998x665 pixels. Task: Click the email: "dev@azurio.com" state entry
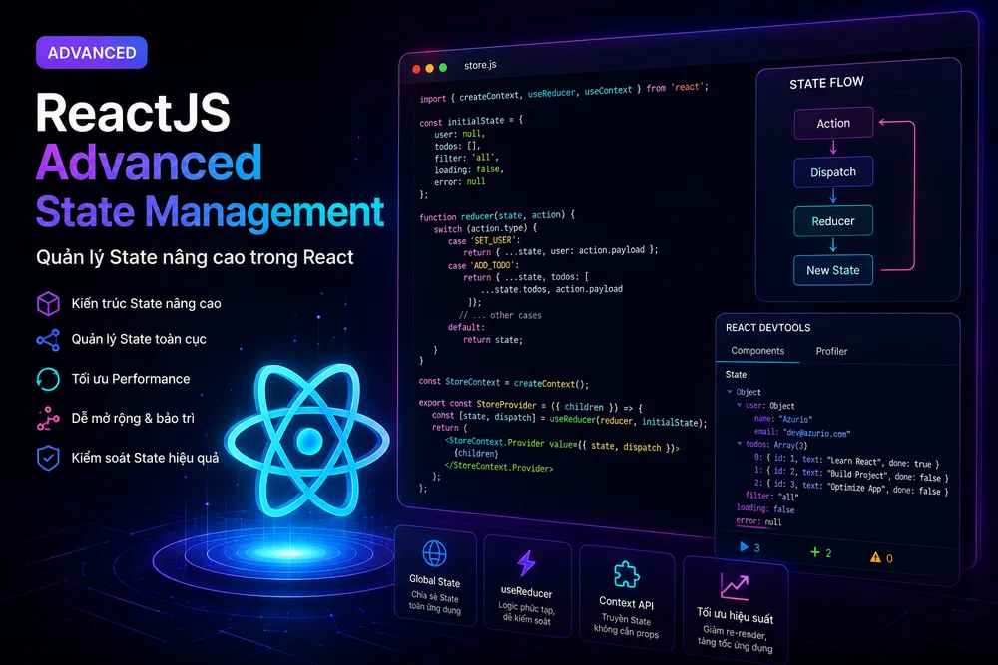click(802, 433)
